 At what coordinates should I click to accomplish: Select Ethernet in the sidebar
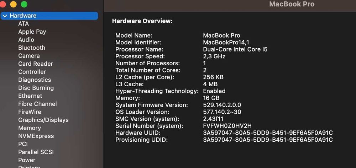pyautogui.click(x=30, y=96)
